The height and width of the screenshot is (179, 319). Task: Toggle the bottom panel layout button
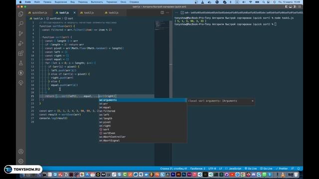[290, 6]
